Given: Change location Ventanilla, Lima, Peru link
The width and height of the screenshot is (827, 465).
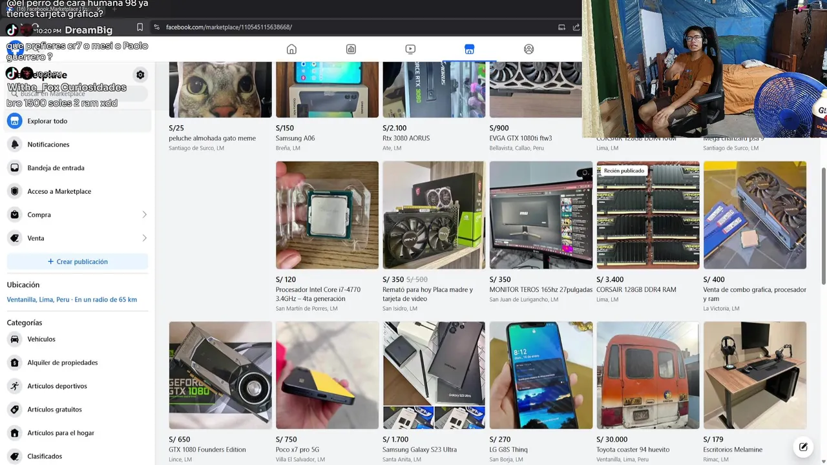Looking at the screenshot, I should [x=72, y=300].
